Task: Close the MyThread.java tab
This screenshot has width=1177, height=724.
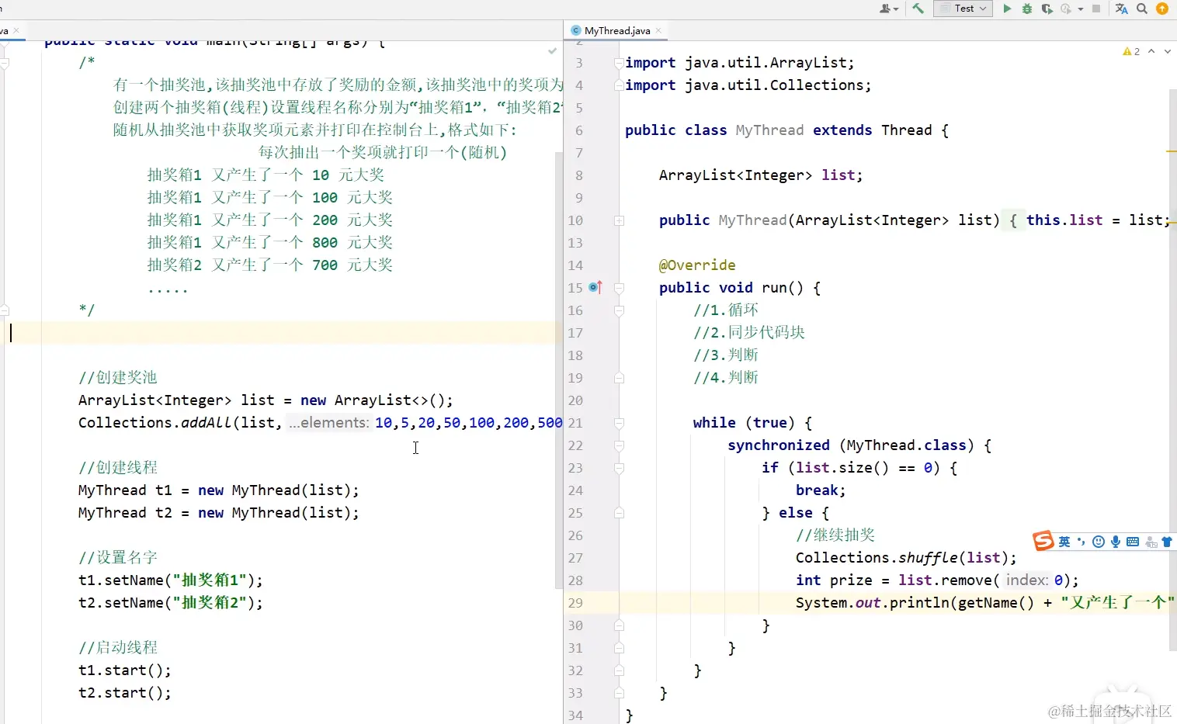Action: point(658,31)
